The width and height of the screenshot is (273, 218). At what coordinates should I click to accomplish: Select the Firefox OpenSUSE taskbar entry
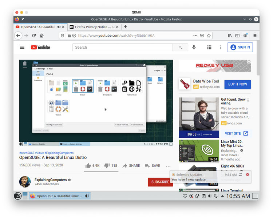tap(60, 196)
